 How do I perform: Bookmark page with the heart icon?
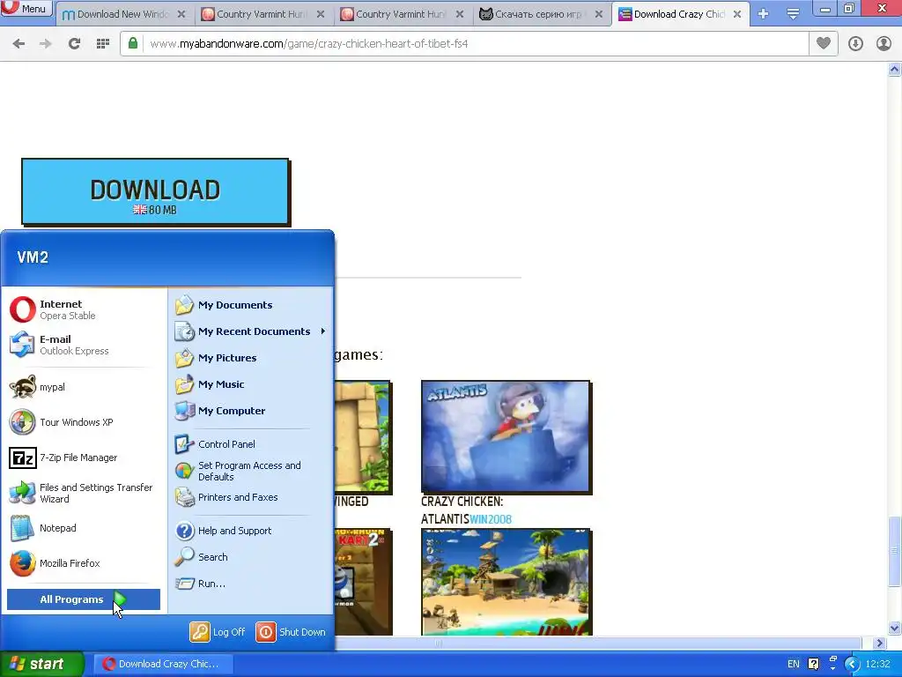(824, 43)
